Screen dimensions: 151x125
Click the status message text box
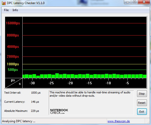tap(91, 102)
